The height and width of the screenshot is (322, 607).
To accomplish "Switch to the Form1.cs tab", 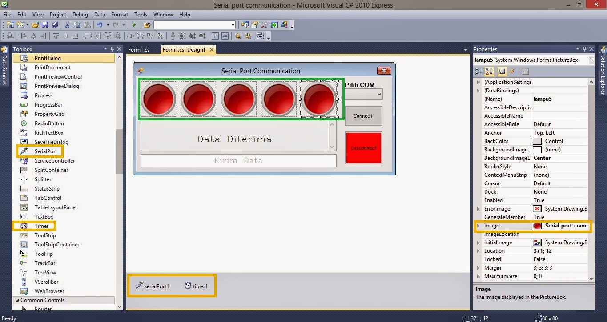I will point(139,49).
